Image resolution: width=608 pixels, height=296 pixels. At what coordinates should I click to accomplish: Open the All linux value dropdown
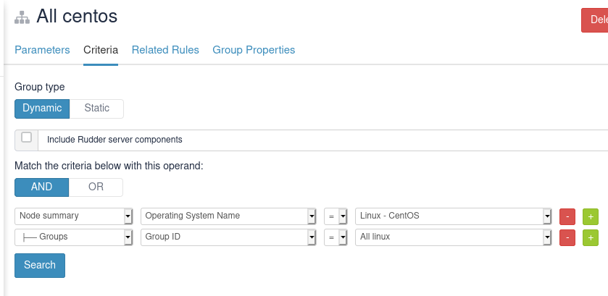click(x=454, y=237)
